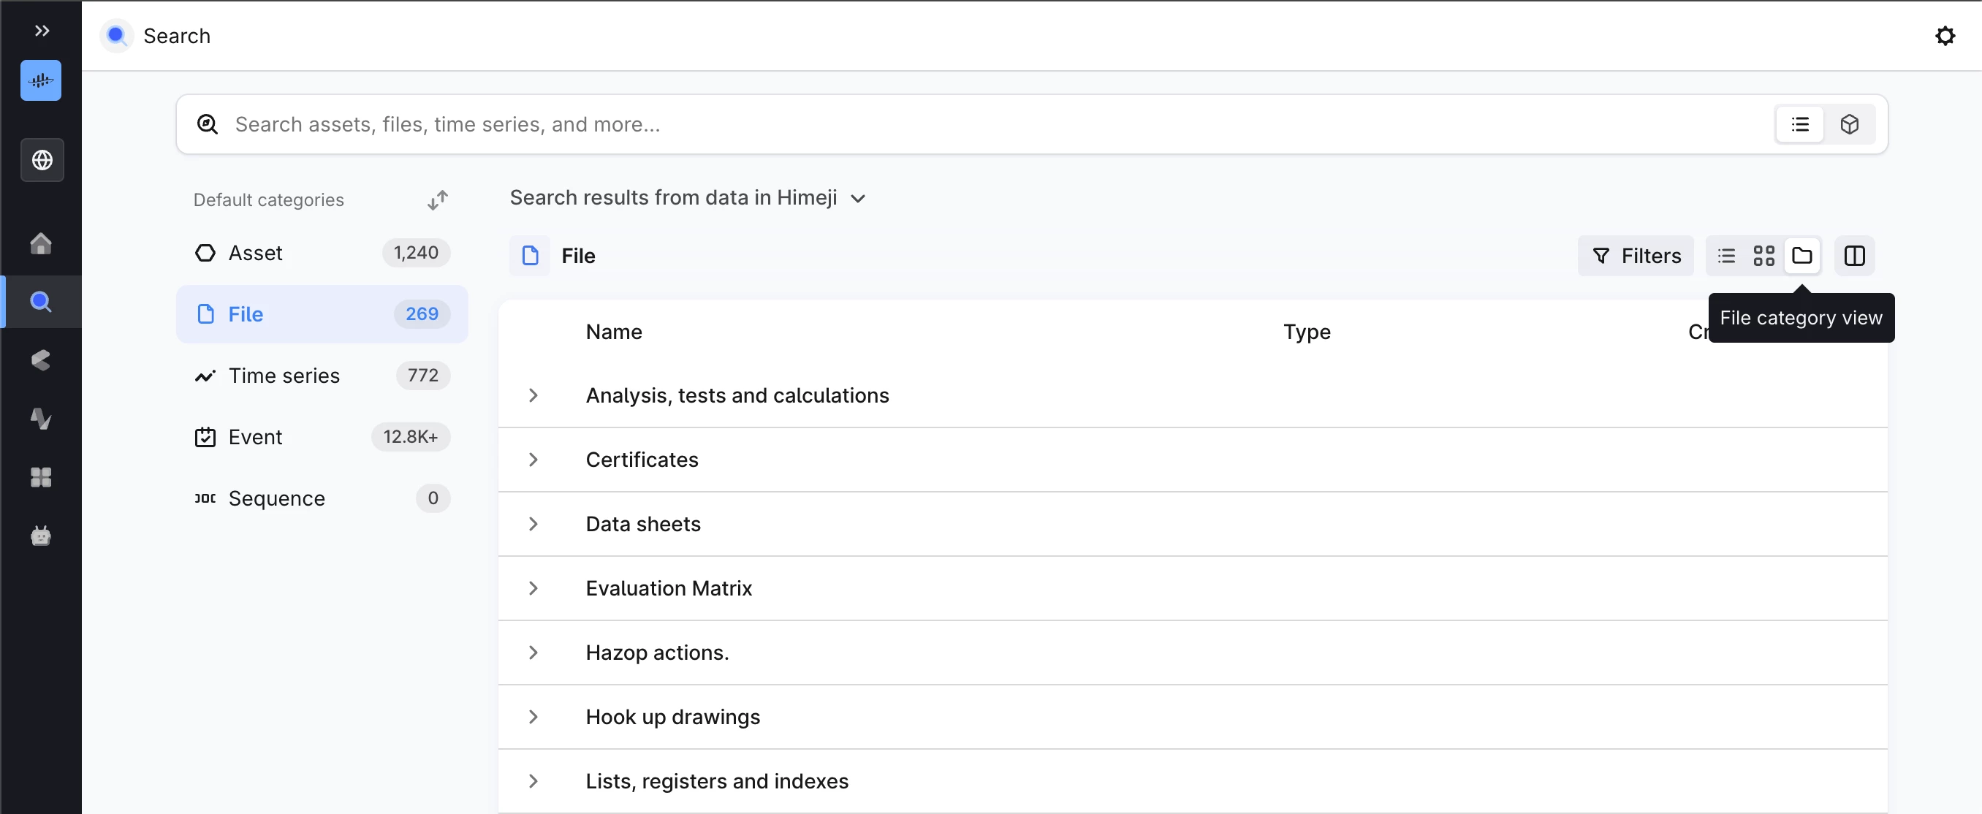The image size is (1982, 814).
Task: Open the dashboard grid icon in sidebar
Action: (x=41, y=477)
